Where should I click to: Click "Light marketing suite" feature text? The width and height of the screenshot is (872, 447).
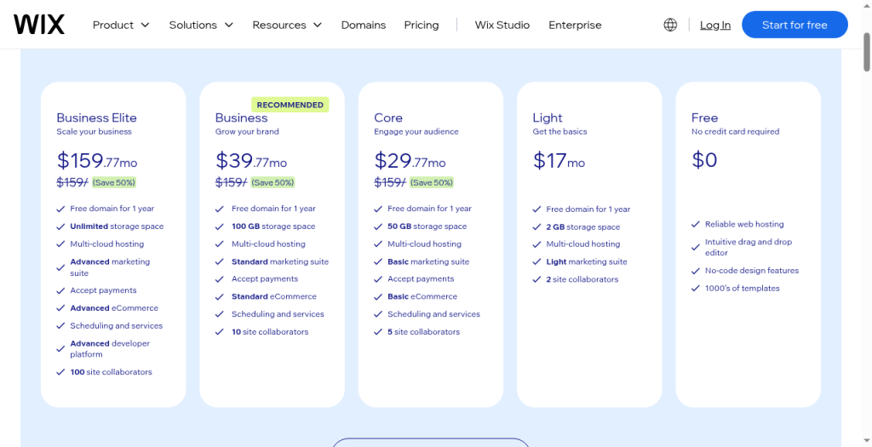click(587, 262)
